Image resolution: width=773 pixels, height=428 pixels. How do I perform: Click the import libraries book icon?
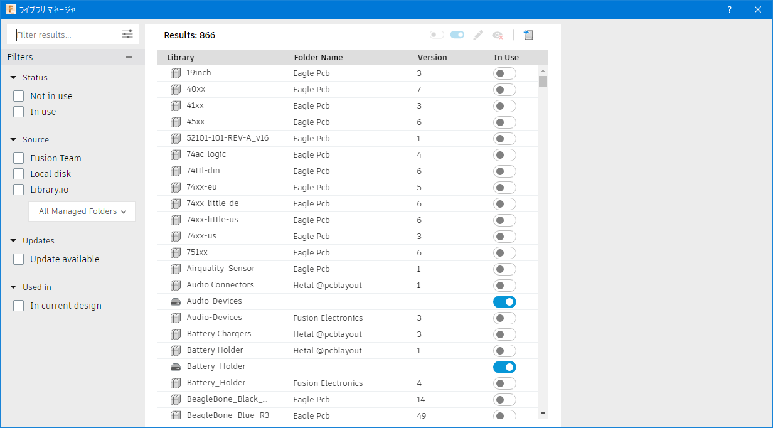click(528, 35)
